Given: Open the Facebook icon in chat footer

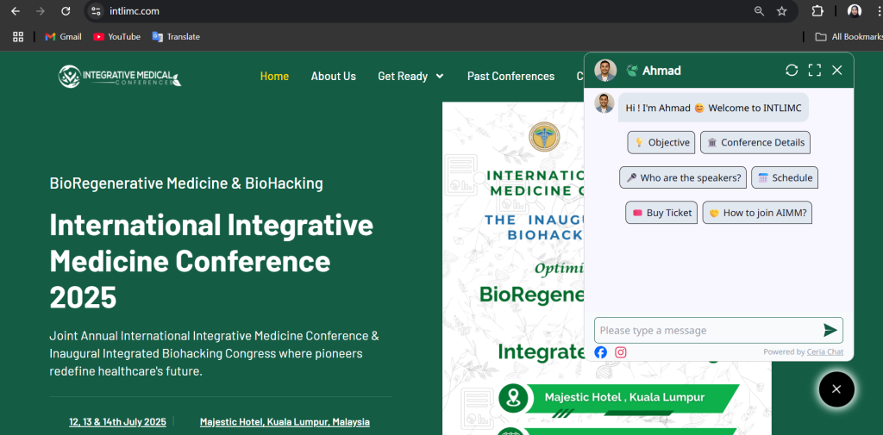Looking at the screenshot, I should (601, 352).
